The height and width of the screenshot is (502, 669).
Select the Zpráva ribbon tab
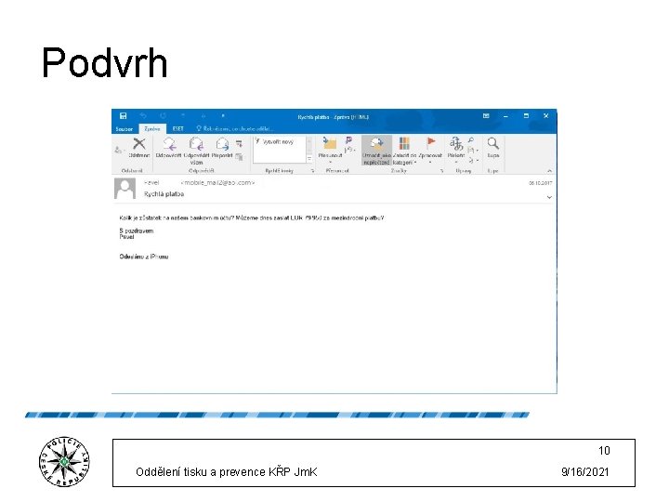[x=152, y=128]
